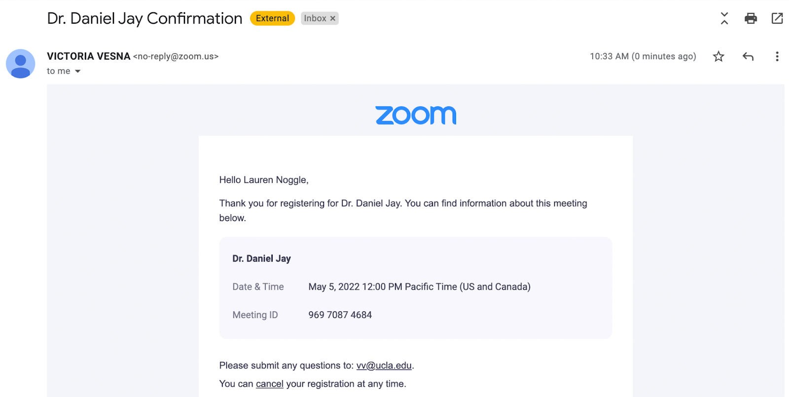Select the Inbox label chip
Viewport: 789px width, 397px height.
tap(315, 18)
